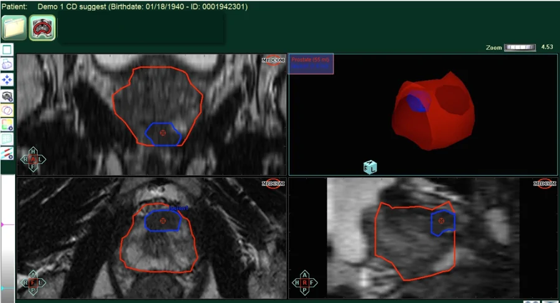Click the single-view layout square icon

pos(7,49)
